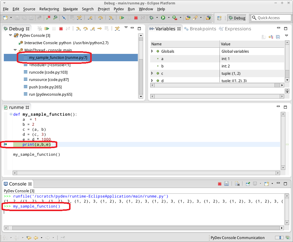The width and height of the screenshot is (293, 242).
Task: Click Step Into in Debug view toolbar
Action: [x=78, y=29]
